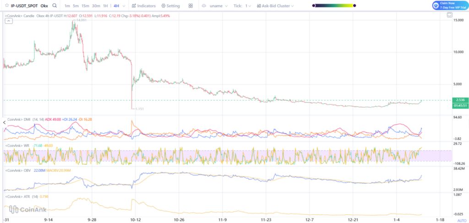469x223 pixels.
Task: Open the uname layout dropdown
Action: [218, 5]
